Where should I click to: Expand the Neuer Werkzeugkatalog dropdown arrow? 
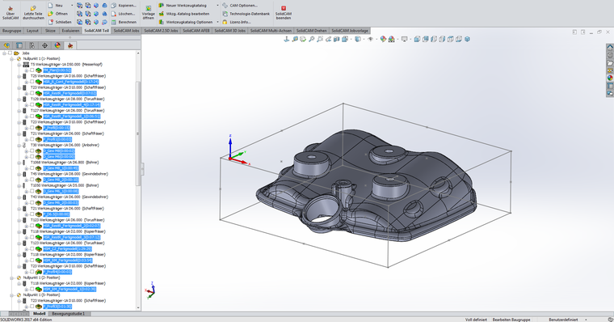[x=217, y=6]
